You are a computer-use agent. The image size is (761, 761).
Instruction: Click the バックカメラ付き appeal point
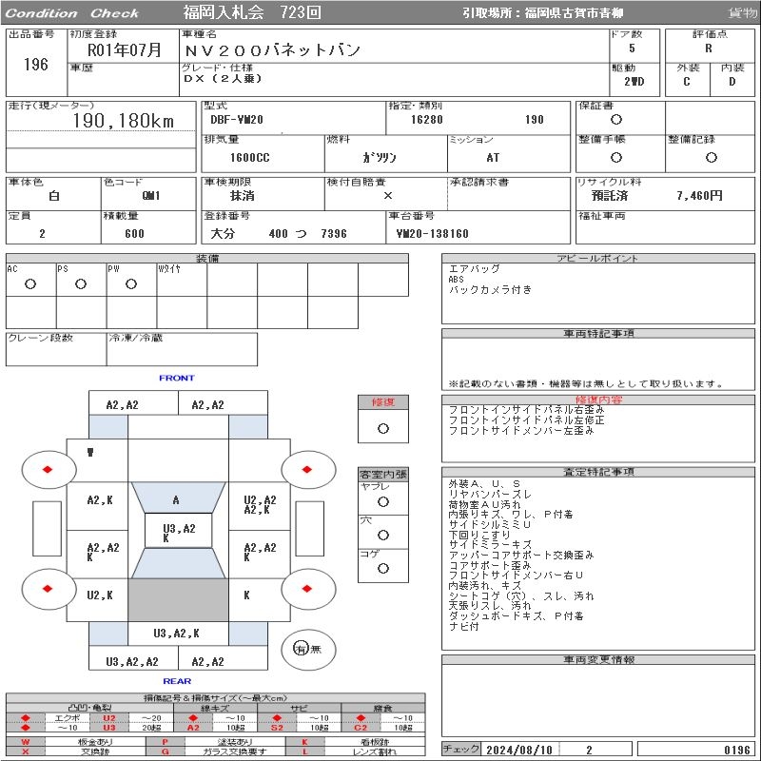490,290
